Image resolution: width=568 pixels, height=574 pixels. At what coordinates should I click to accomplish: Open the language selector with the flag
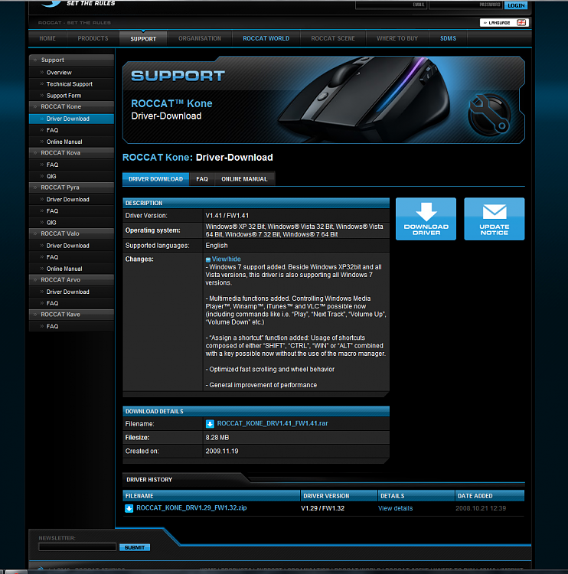click(x=504, y=23)
